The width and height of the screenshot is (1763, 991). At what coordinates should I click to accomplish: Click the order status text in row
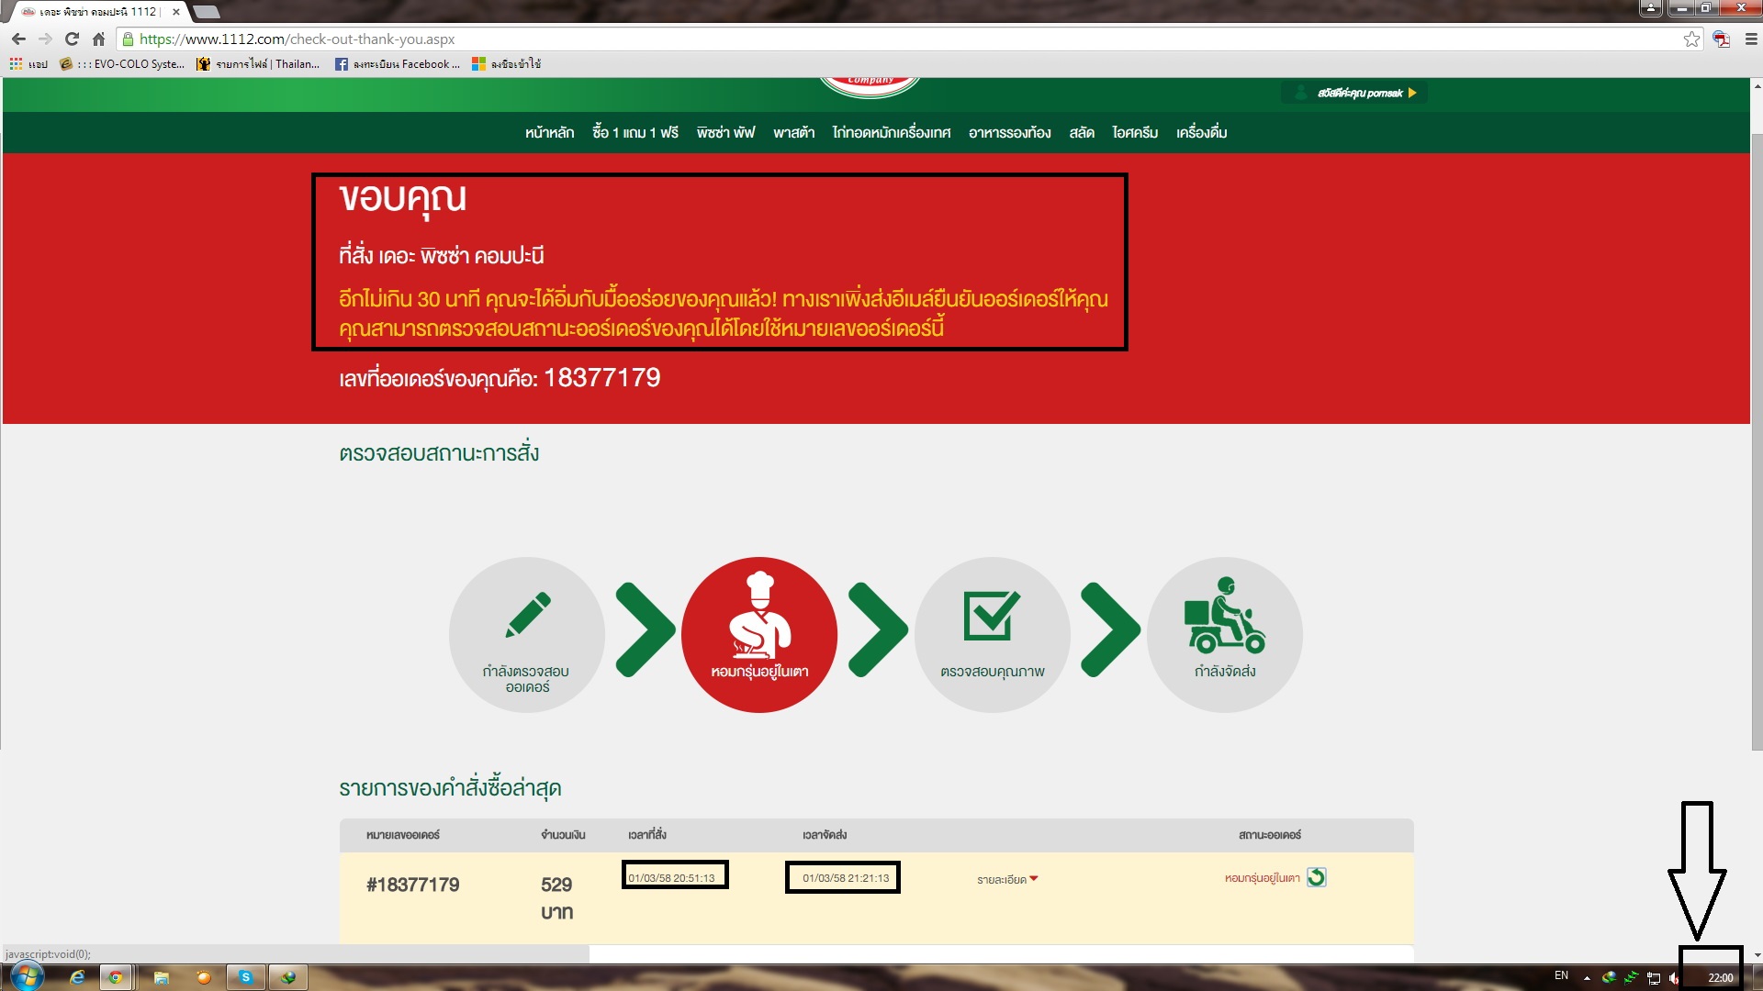point(1262,878)
